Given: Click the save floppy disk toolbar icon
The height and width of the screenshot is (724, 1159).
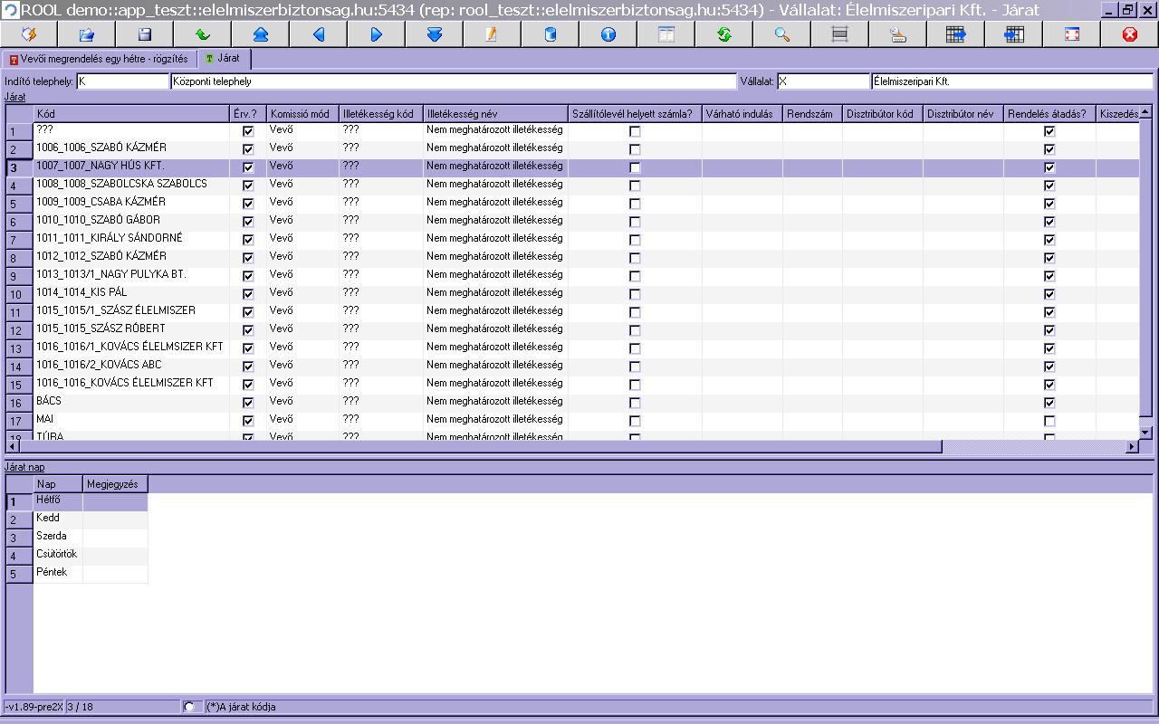Looking at the screenshot, I should pyautogui.click(x=145, y=34).
